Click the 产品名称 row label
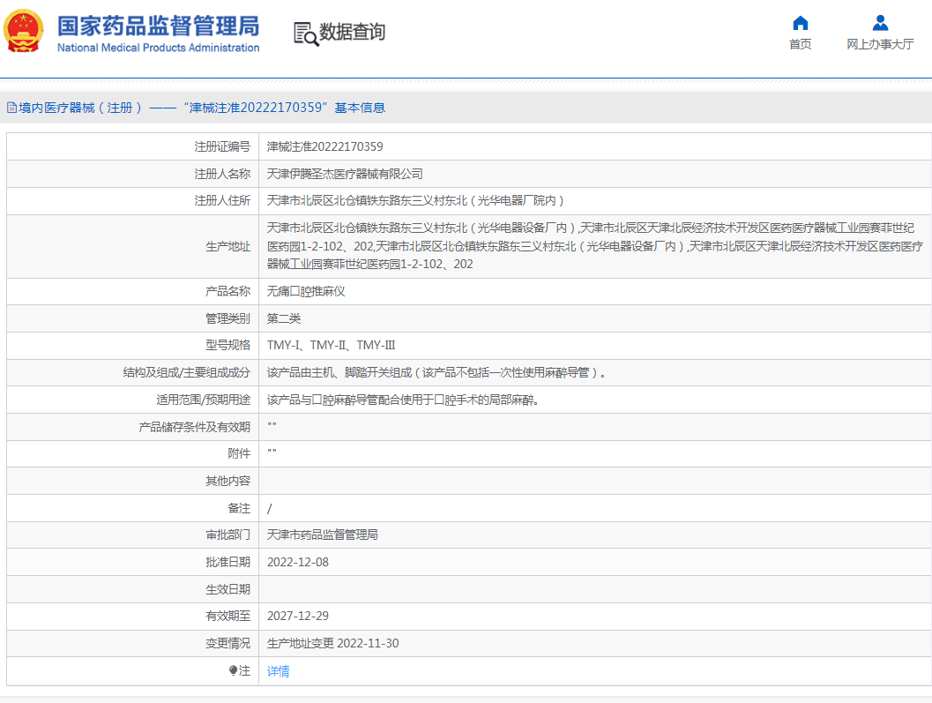The image size is (932, 703). coord(228,291)
